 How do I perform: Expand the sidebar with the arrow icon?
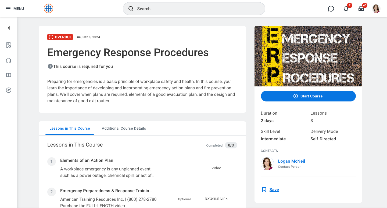[x=8, y=28]
